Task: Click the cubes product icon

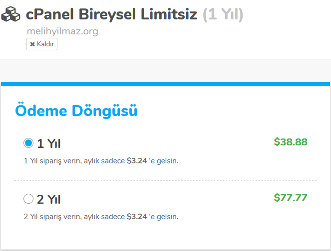Action: [11, 15]
